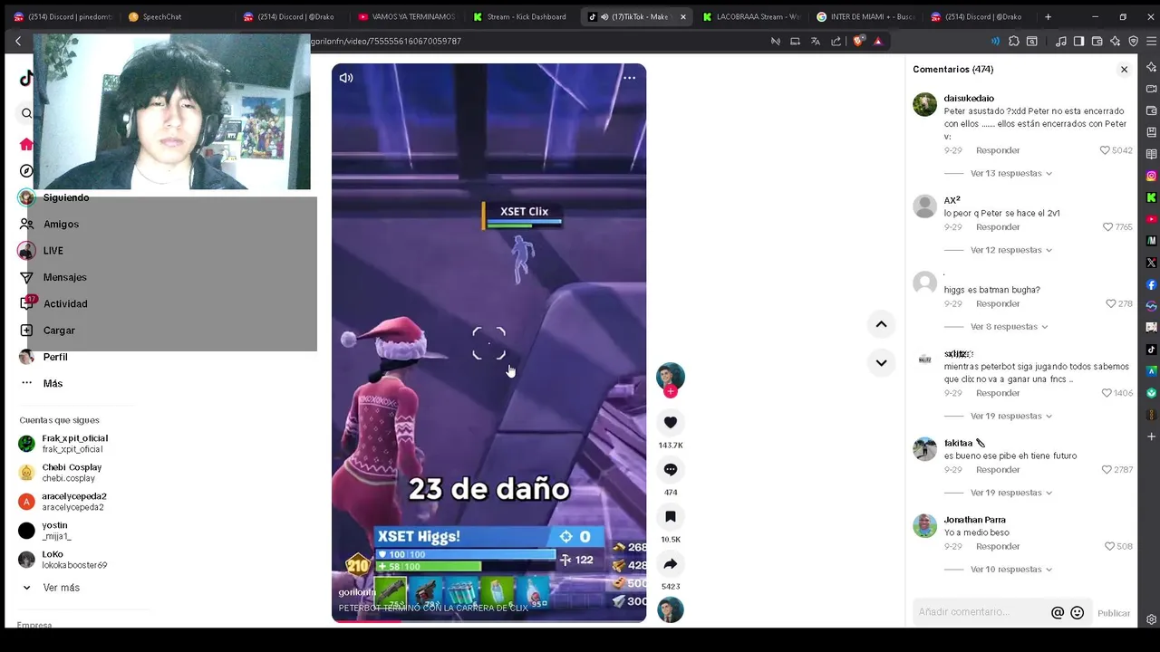Open Instagram in the browser side panel
This screenshot has width=1160, height=652.
point(1151,176)
